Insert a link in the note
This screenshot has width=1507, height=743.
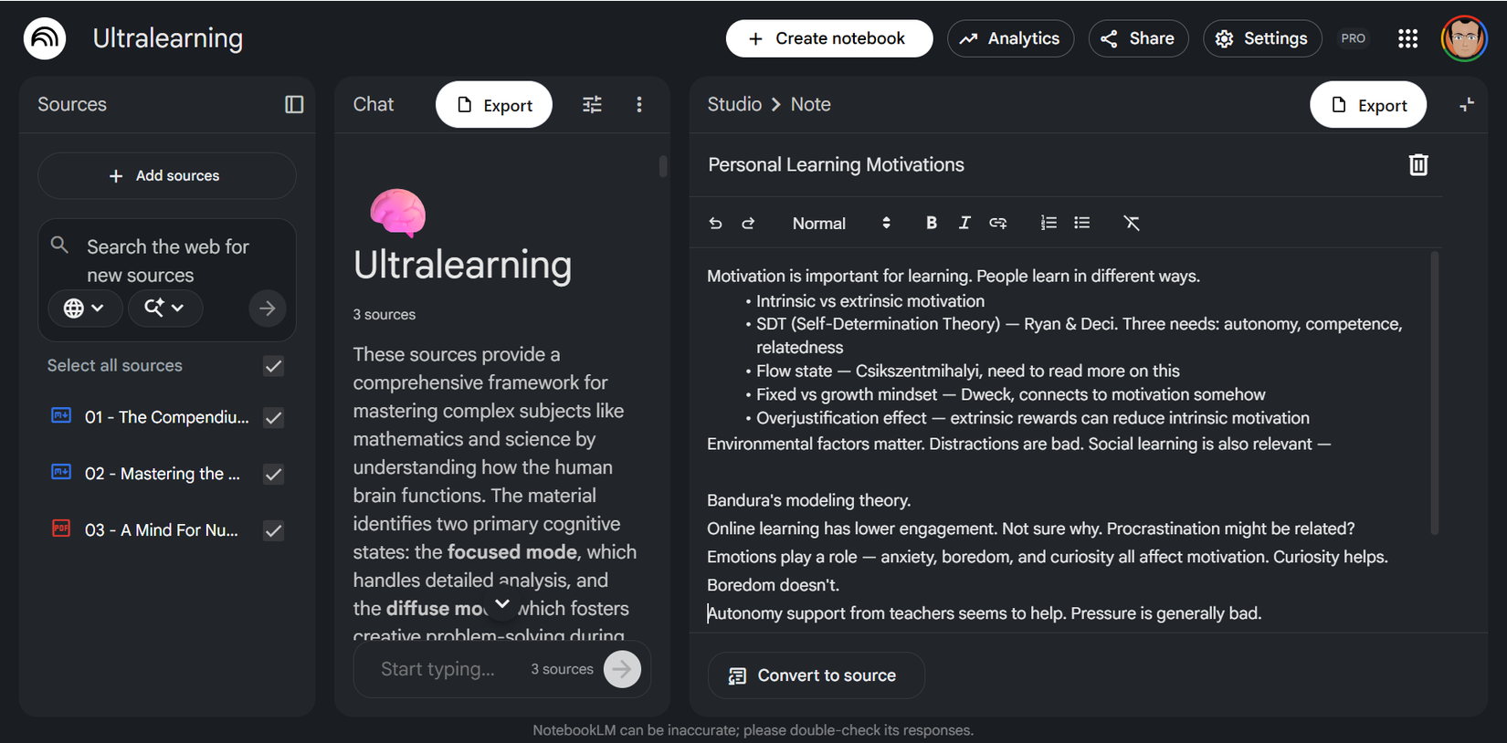998,223
